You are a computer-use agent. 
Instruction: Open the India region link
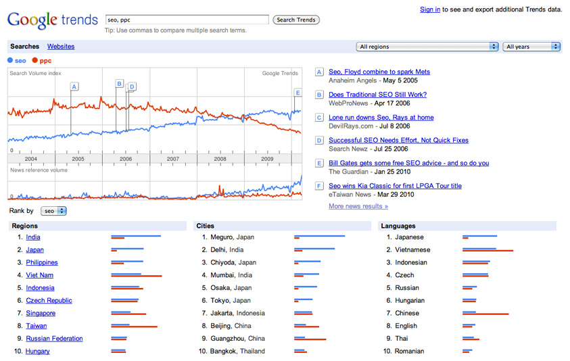tap(33, 237)
